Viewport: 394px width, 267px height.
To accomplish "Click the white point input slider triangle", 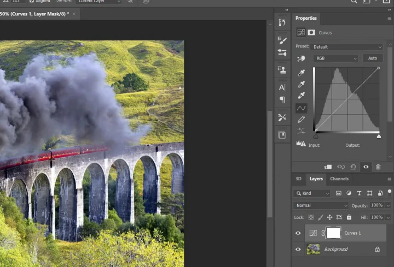I will coord(379,137).
